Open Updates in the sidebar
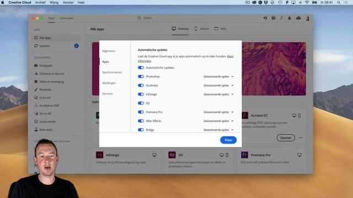 [x=56, y=46]
